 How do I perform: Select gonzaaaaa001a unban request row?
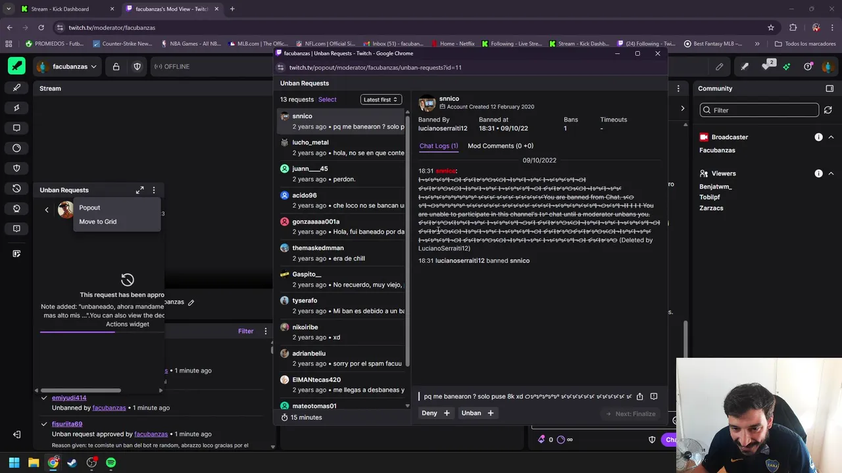tap(341, 226)
